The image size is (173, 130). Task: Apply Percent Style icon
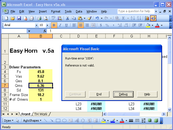(x=107, y=25)
